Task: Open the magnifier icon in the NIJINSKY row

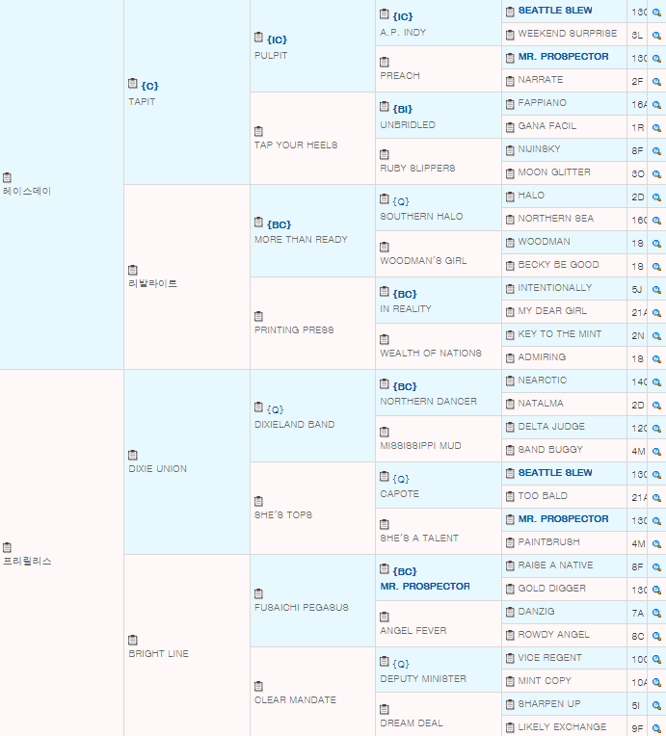Action: (x=656, y=151)
